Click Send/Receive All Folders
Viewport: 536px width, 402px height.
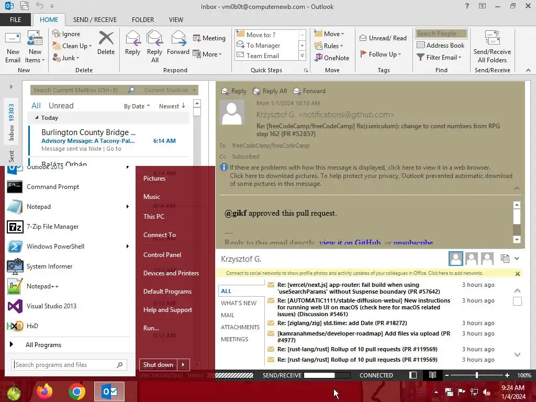[492, 47]
